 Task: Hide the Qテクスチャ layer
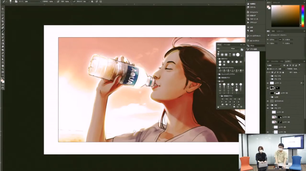point(268,101)
